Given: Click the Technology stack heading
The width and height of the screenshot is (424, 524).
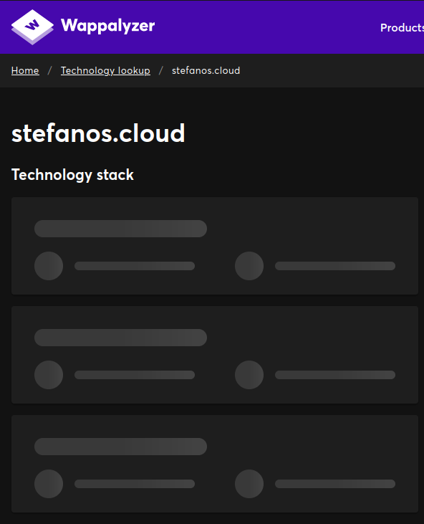Looking at the screenshot, I should click(x=72, y=175).
